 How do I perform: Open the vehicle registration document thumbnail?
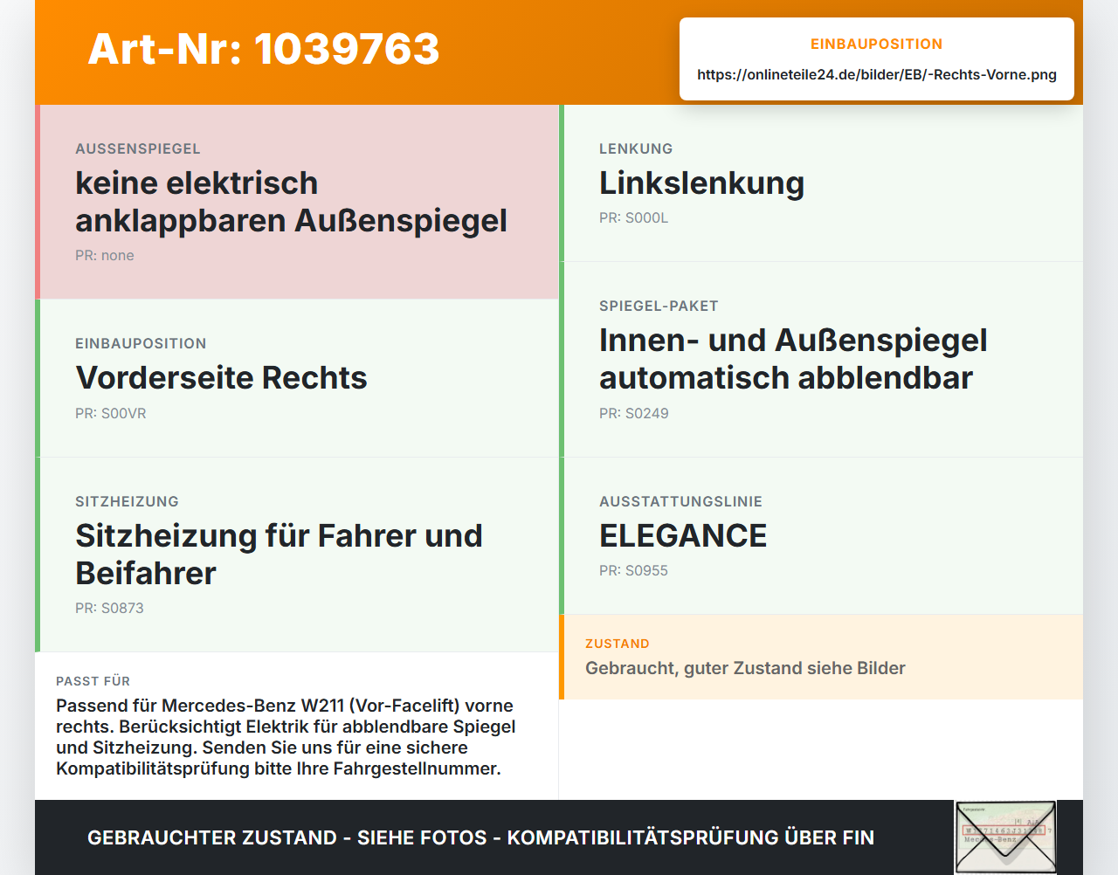coord(1005,837)
